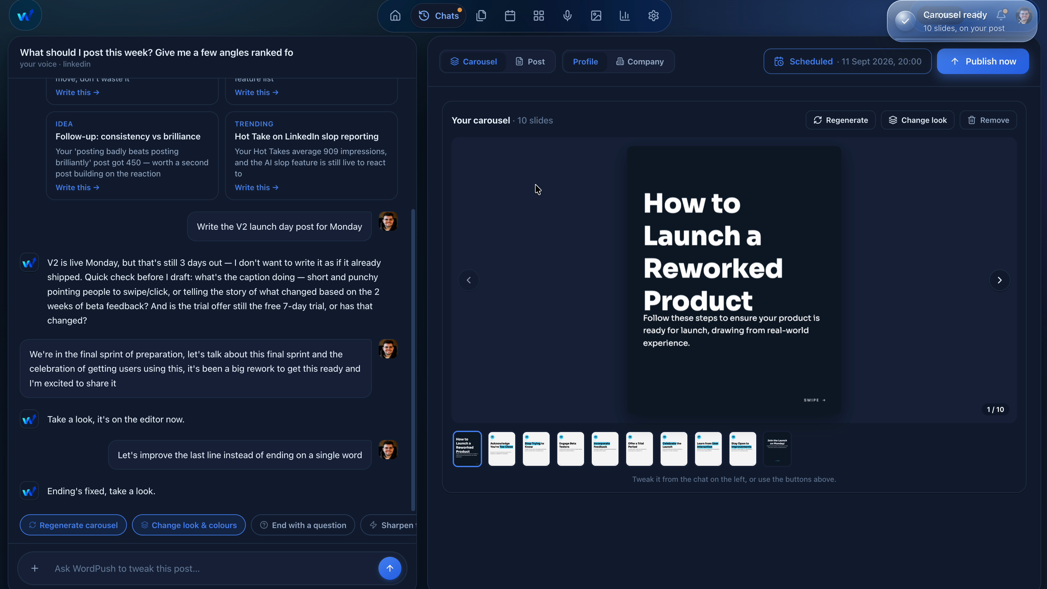The width and height of the screenshot is (1047, 589).
Task: Select the Company posting option
Action: coord(640,61)
